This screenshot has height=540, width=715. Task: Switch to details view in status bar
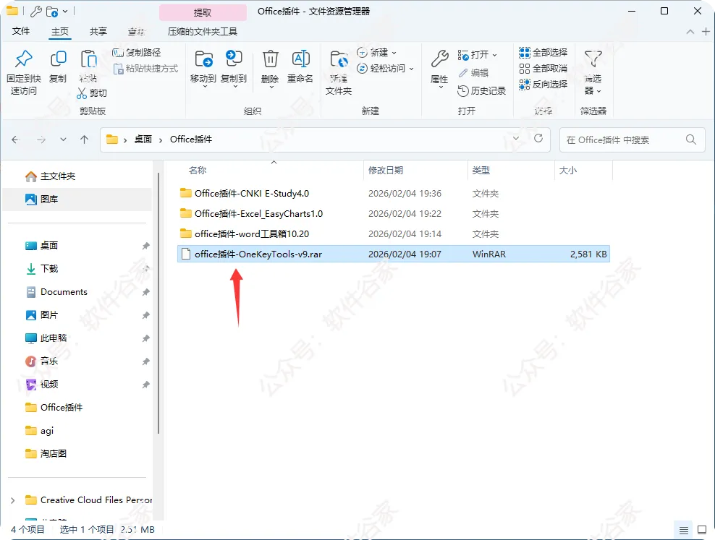[684, 531]
